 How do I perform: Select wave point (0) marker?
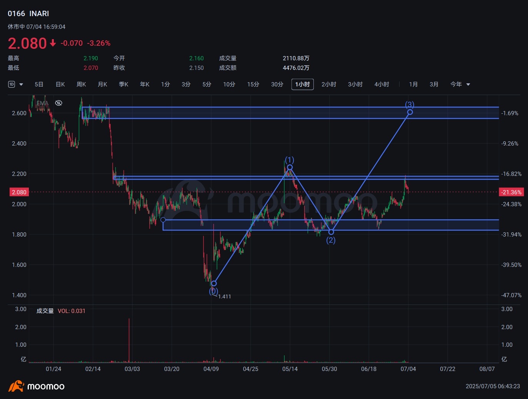click(214, 283)
